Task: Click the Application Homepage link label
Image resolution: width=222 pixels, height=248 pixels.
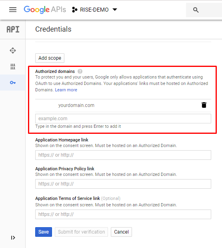Action: click(x=62, y=140)
